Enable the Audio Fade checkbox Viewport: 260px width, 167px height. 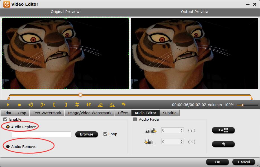pos(135,119)
